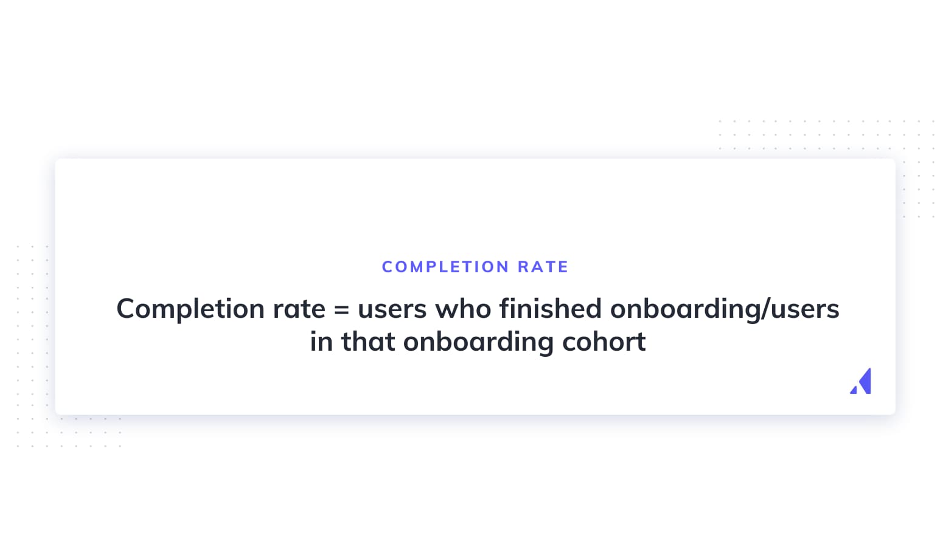Image resolution: width=943 pixels, height=547 pixels.
Task: Click the word RATE in purple heading
Action: 543,267
